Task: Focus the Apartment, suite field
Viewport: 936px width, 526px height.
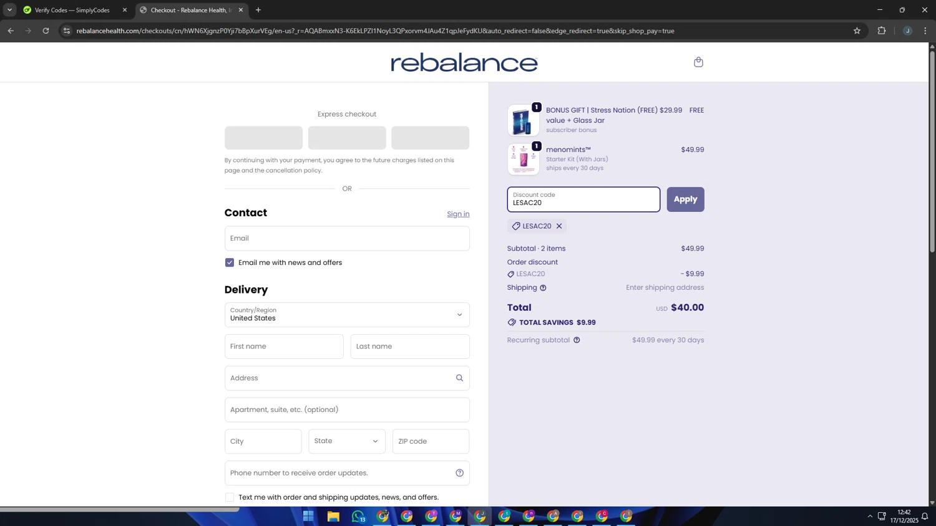Action: coord(347,410)
